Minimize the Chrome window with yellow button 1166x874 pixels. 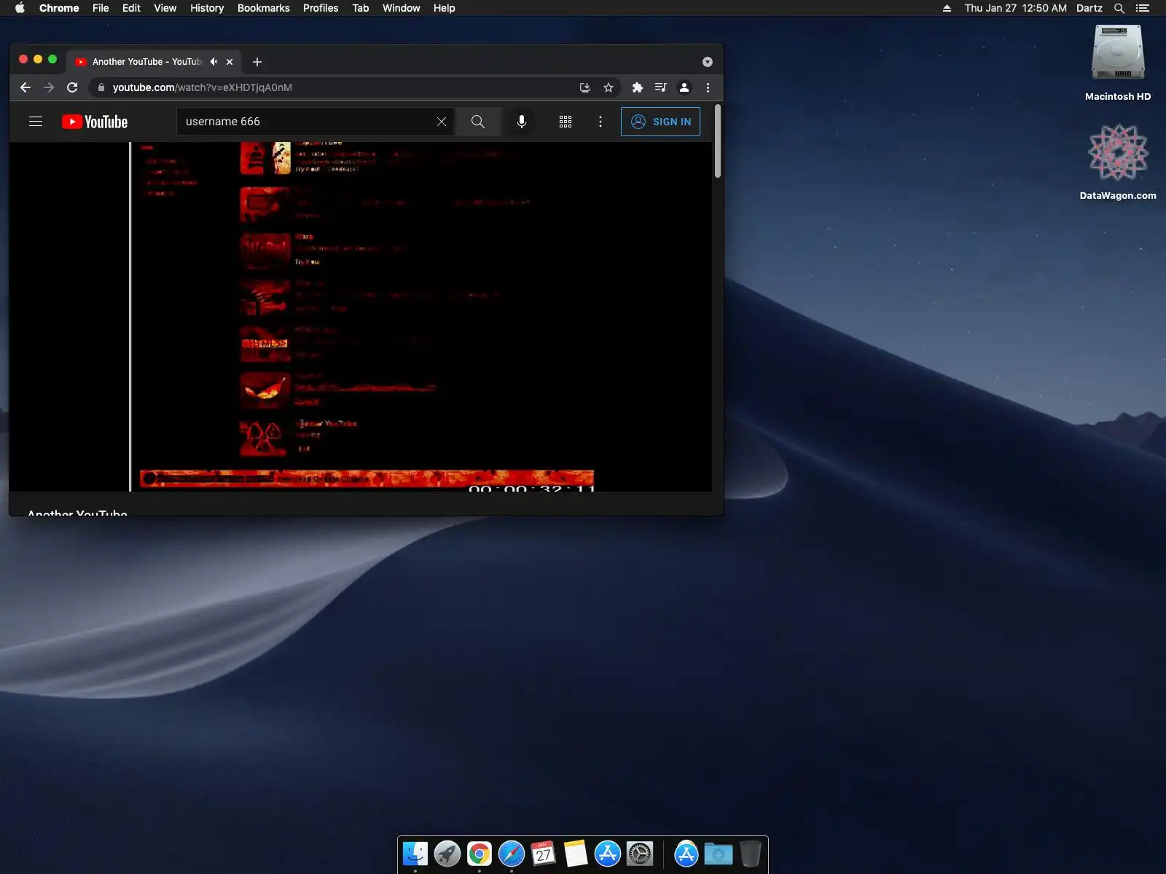click(38, 59)
